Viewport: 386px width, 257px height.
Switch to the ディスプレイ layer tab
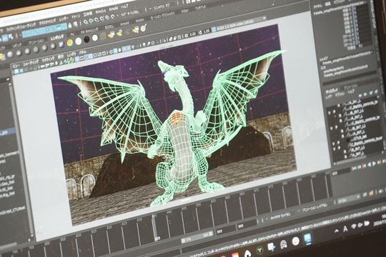coord(332,91)
